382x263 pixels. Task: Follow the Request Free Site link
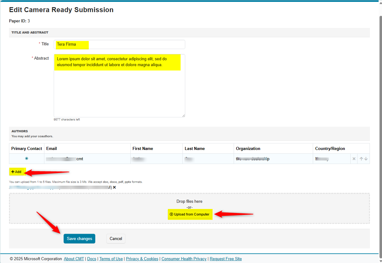click(226, 259)
